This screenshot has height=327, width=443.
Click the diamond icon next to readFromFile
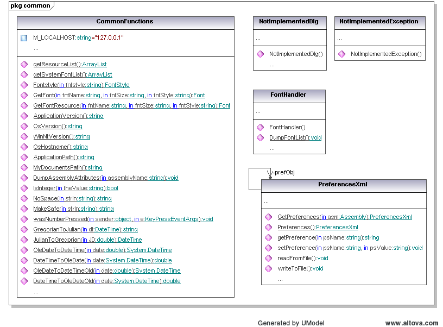pos(268,259)
